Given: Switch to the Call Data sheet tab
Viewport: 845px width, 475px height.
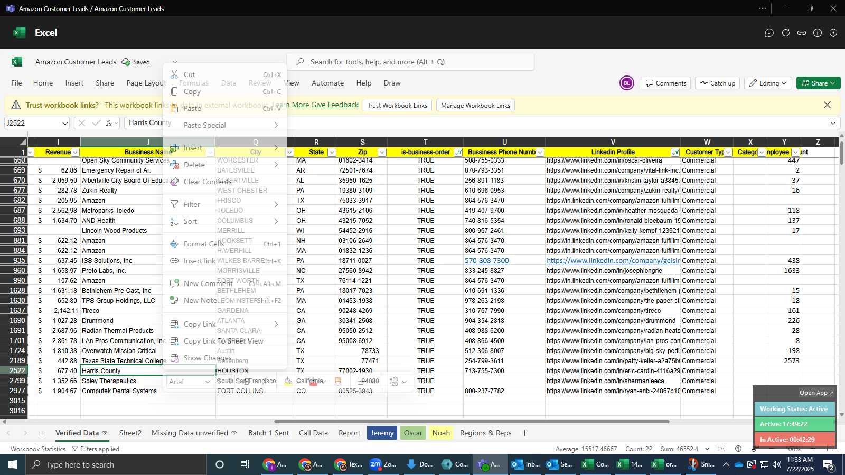Looking at the screenshot, I should [x=313, y=433].
